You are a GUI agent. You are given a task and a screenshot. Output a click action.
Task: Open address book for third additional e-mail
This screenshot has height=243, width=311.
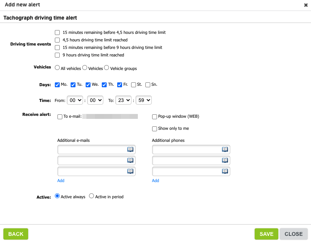click(130, 171)
